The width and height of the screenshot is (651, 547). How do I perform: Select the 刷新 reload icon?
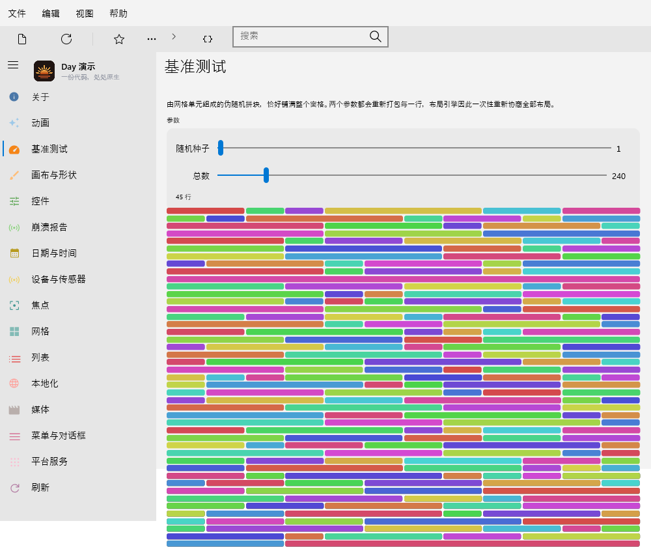pyautogui.click(x=14, y=488)
